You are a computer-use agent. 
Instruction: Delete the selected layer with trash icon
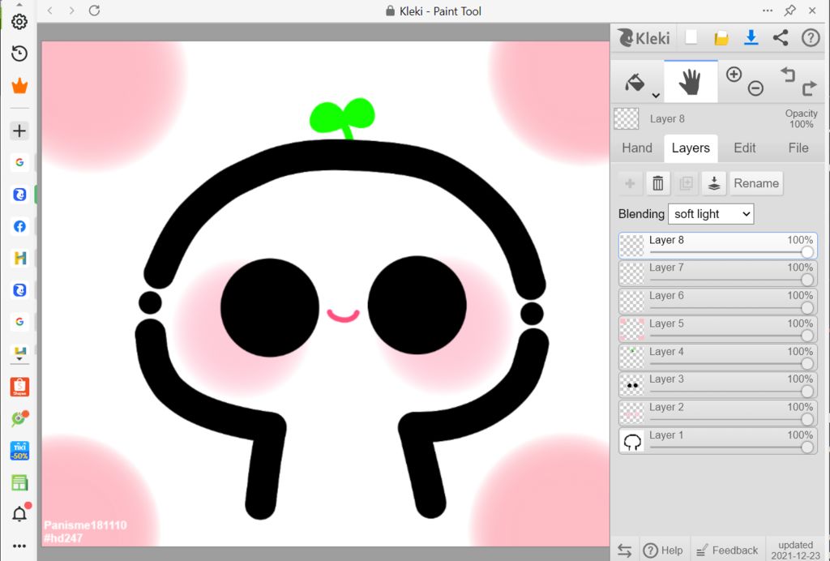coord(658,184)
